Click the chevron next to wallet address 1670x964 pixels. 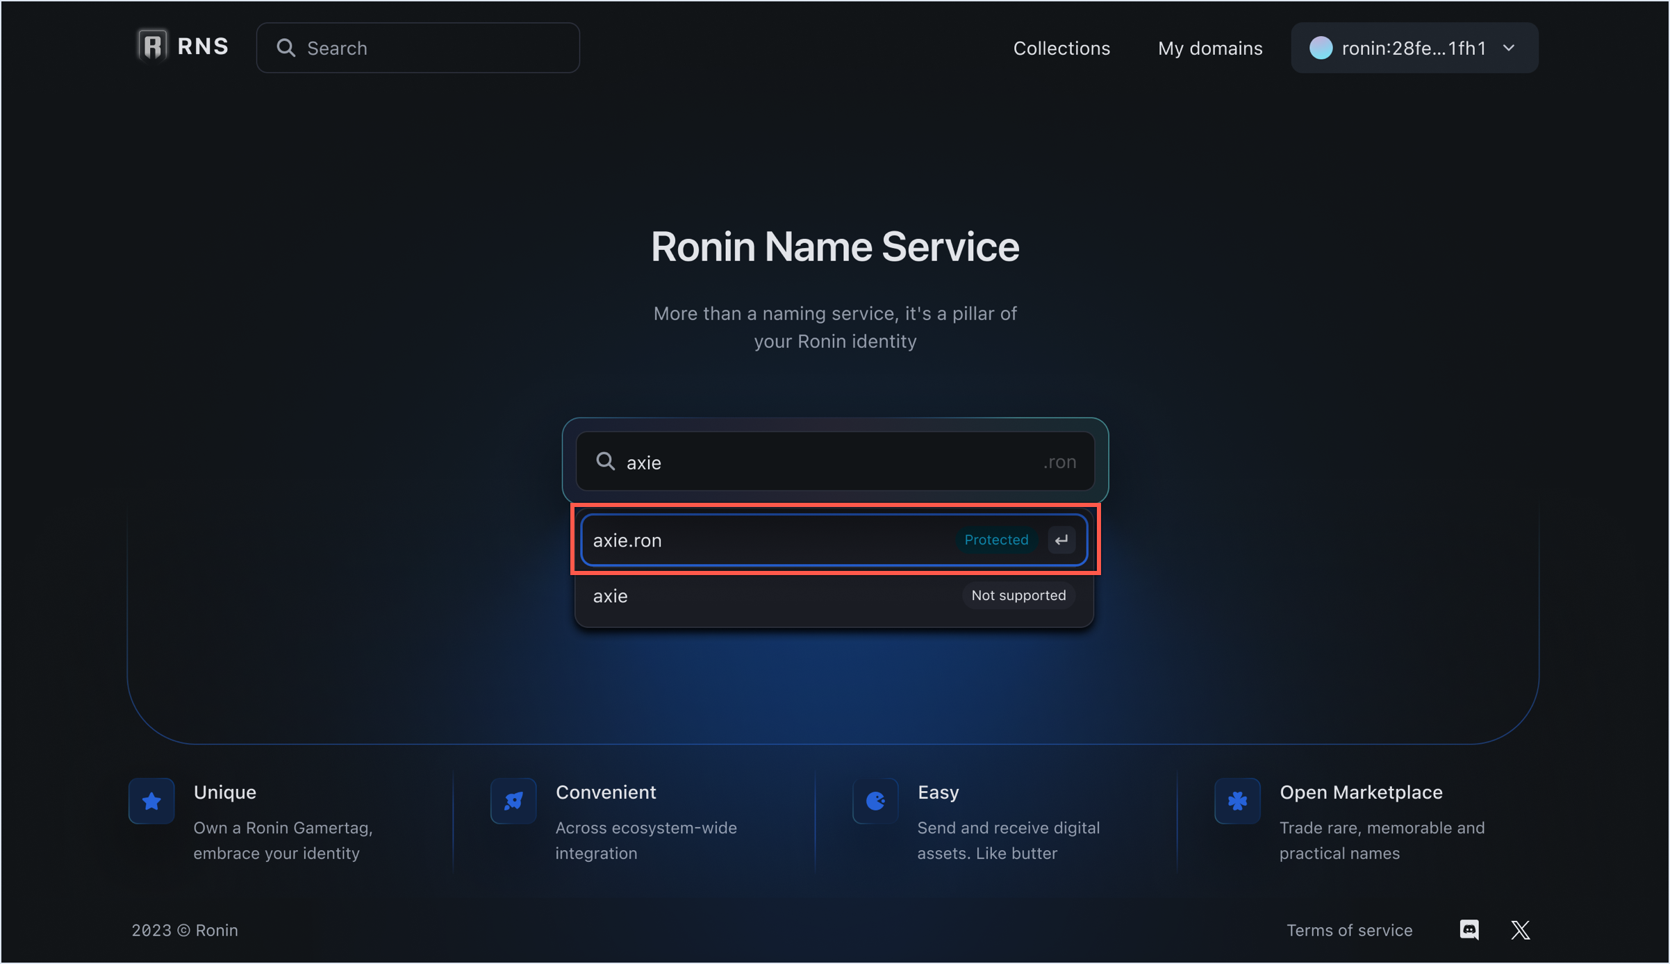[1508, 48]
